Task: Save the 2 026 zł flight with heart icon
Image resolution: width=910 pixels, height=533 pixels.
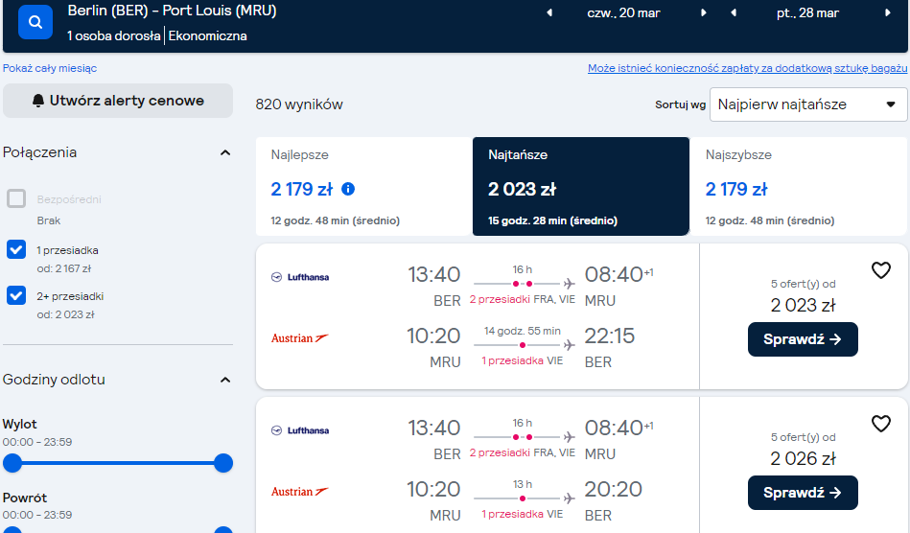Action: coord(881,424)
